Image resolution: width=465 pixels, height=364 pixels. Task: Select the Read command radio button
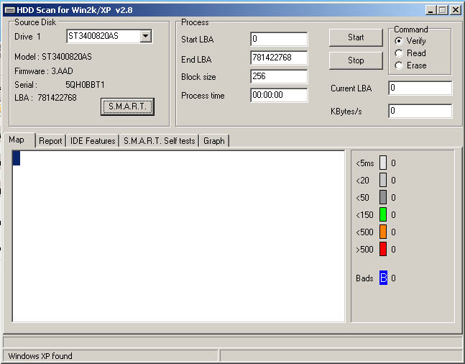tap(399, 53)
